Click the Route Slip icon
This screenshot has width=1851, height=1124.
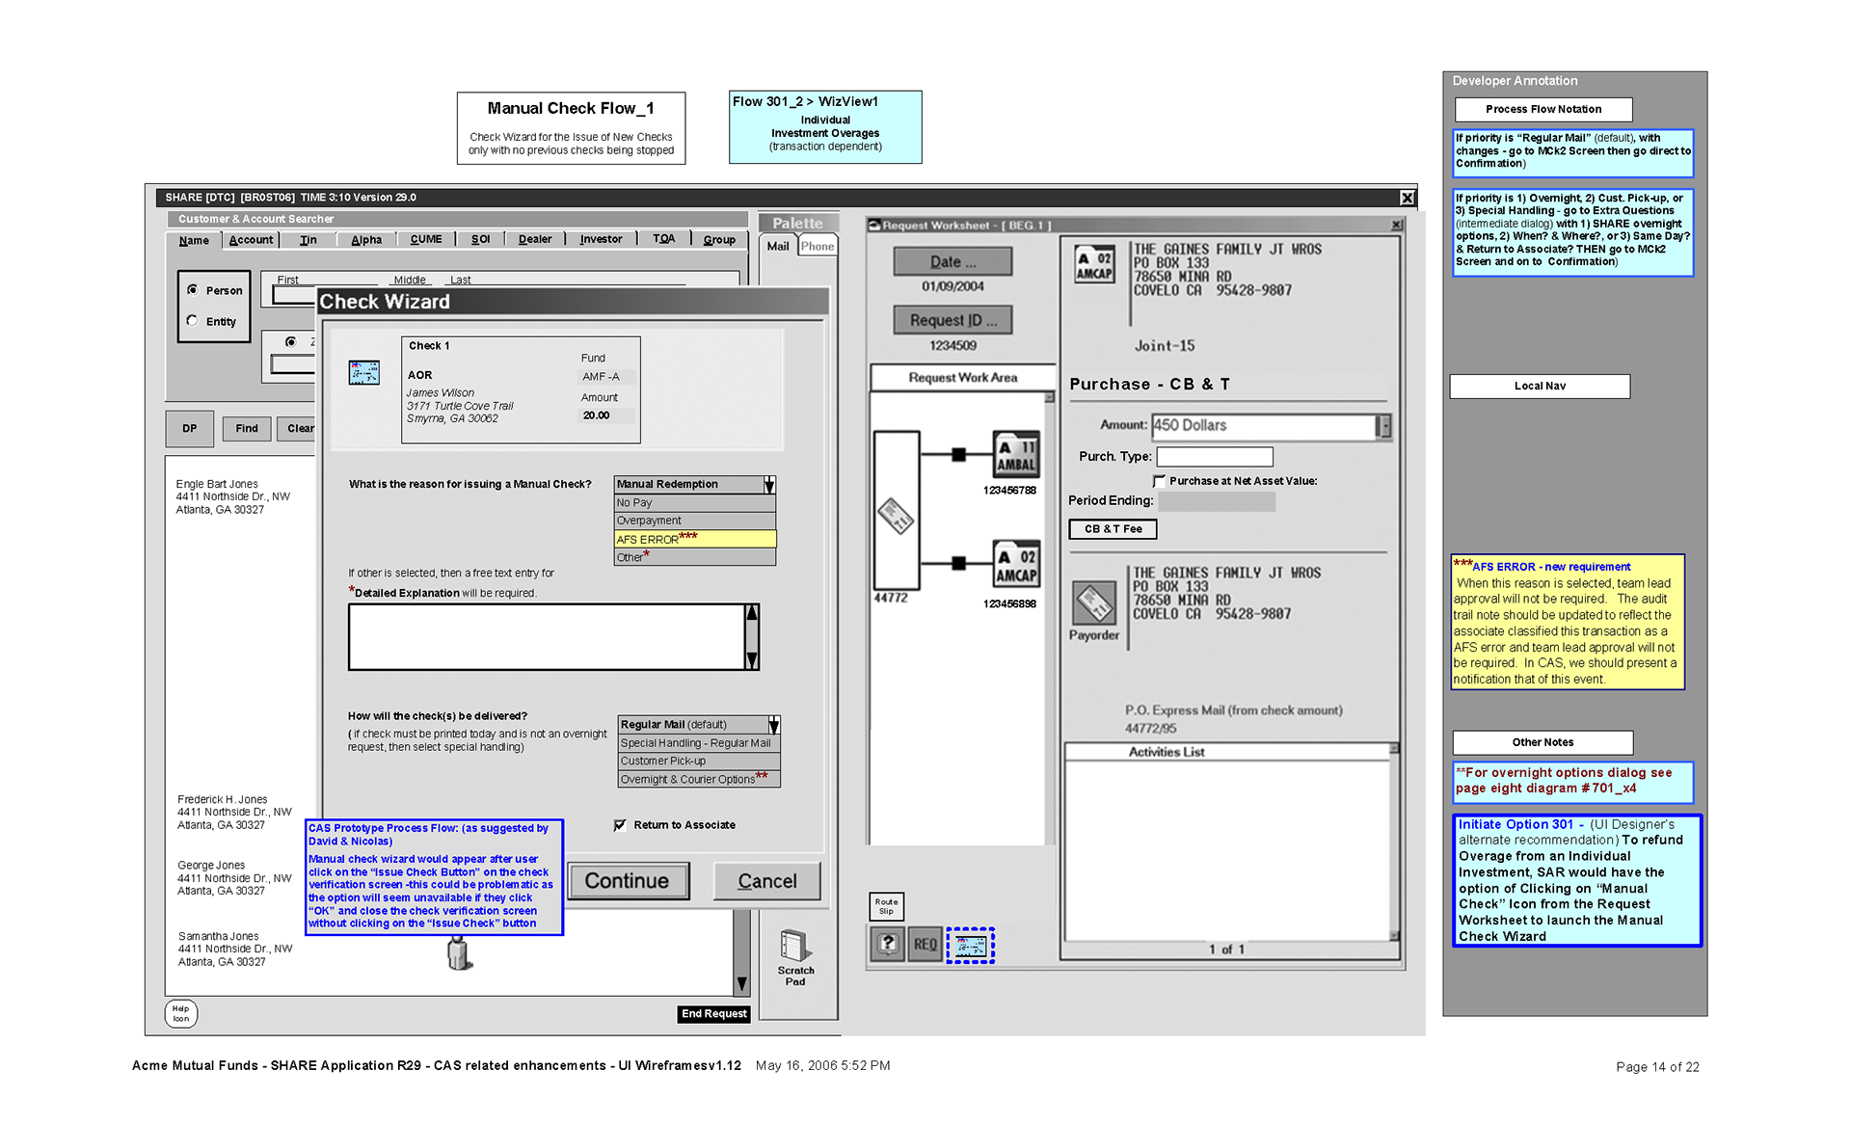pyautogui.click(x=886, y=906)
